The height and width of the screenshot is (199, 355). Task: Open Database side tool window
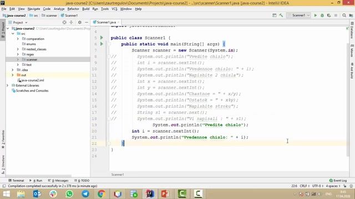[x=352, y=30]
